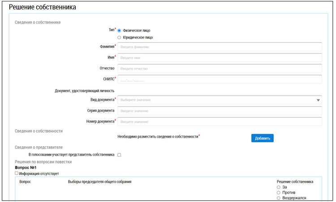
Task: Focus the Фамилия input field
Action: pos(220,47)
